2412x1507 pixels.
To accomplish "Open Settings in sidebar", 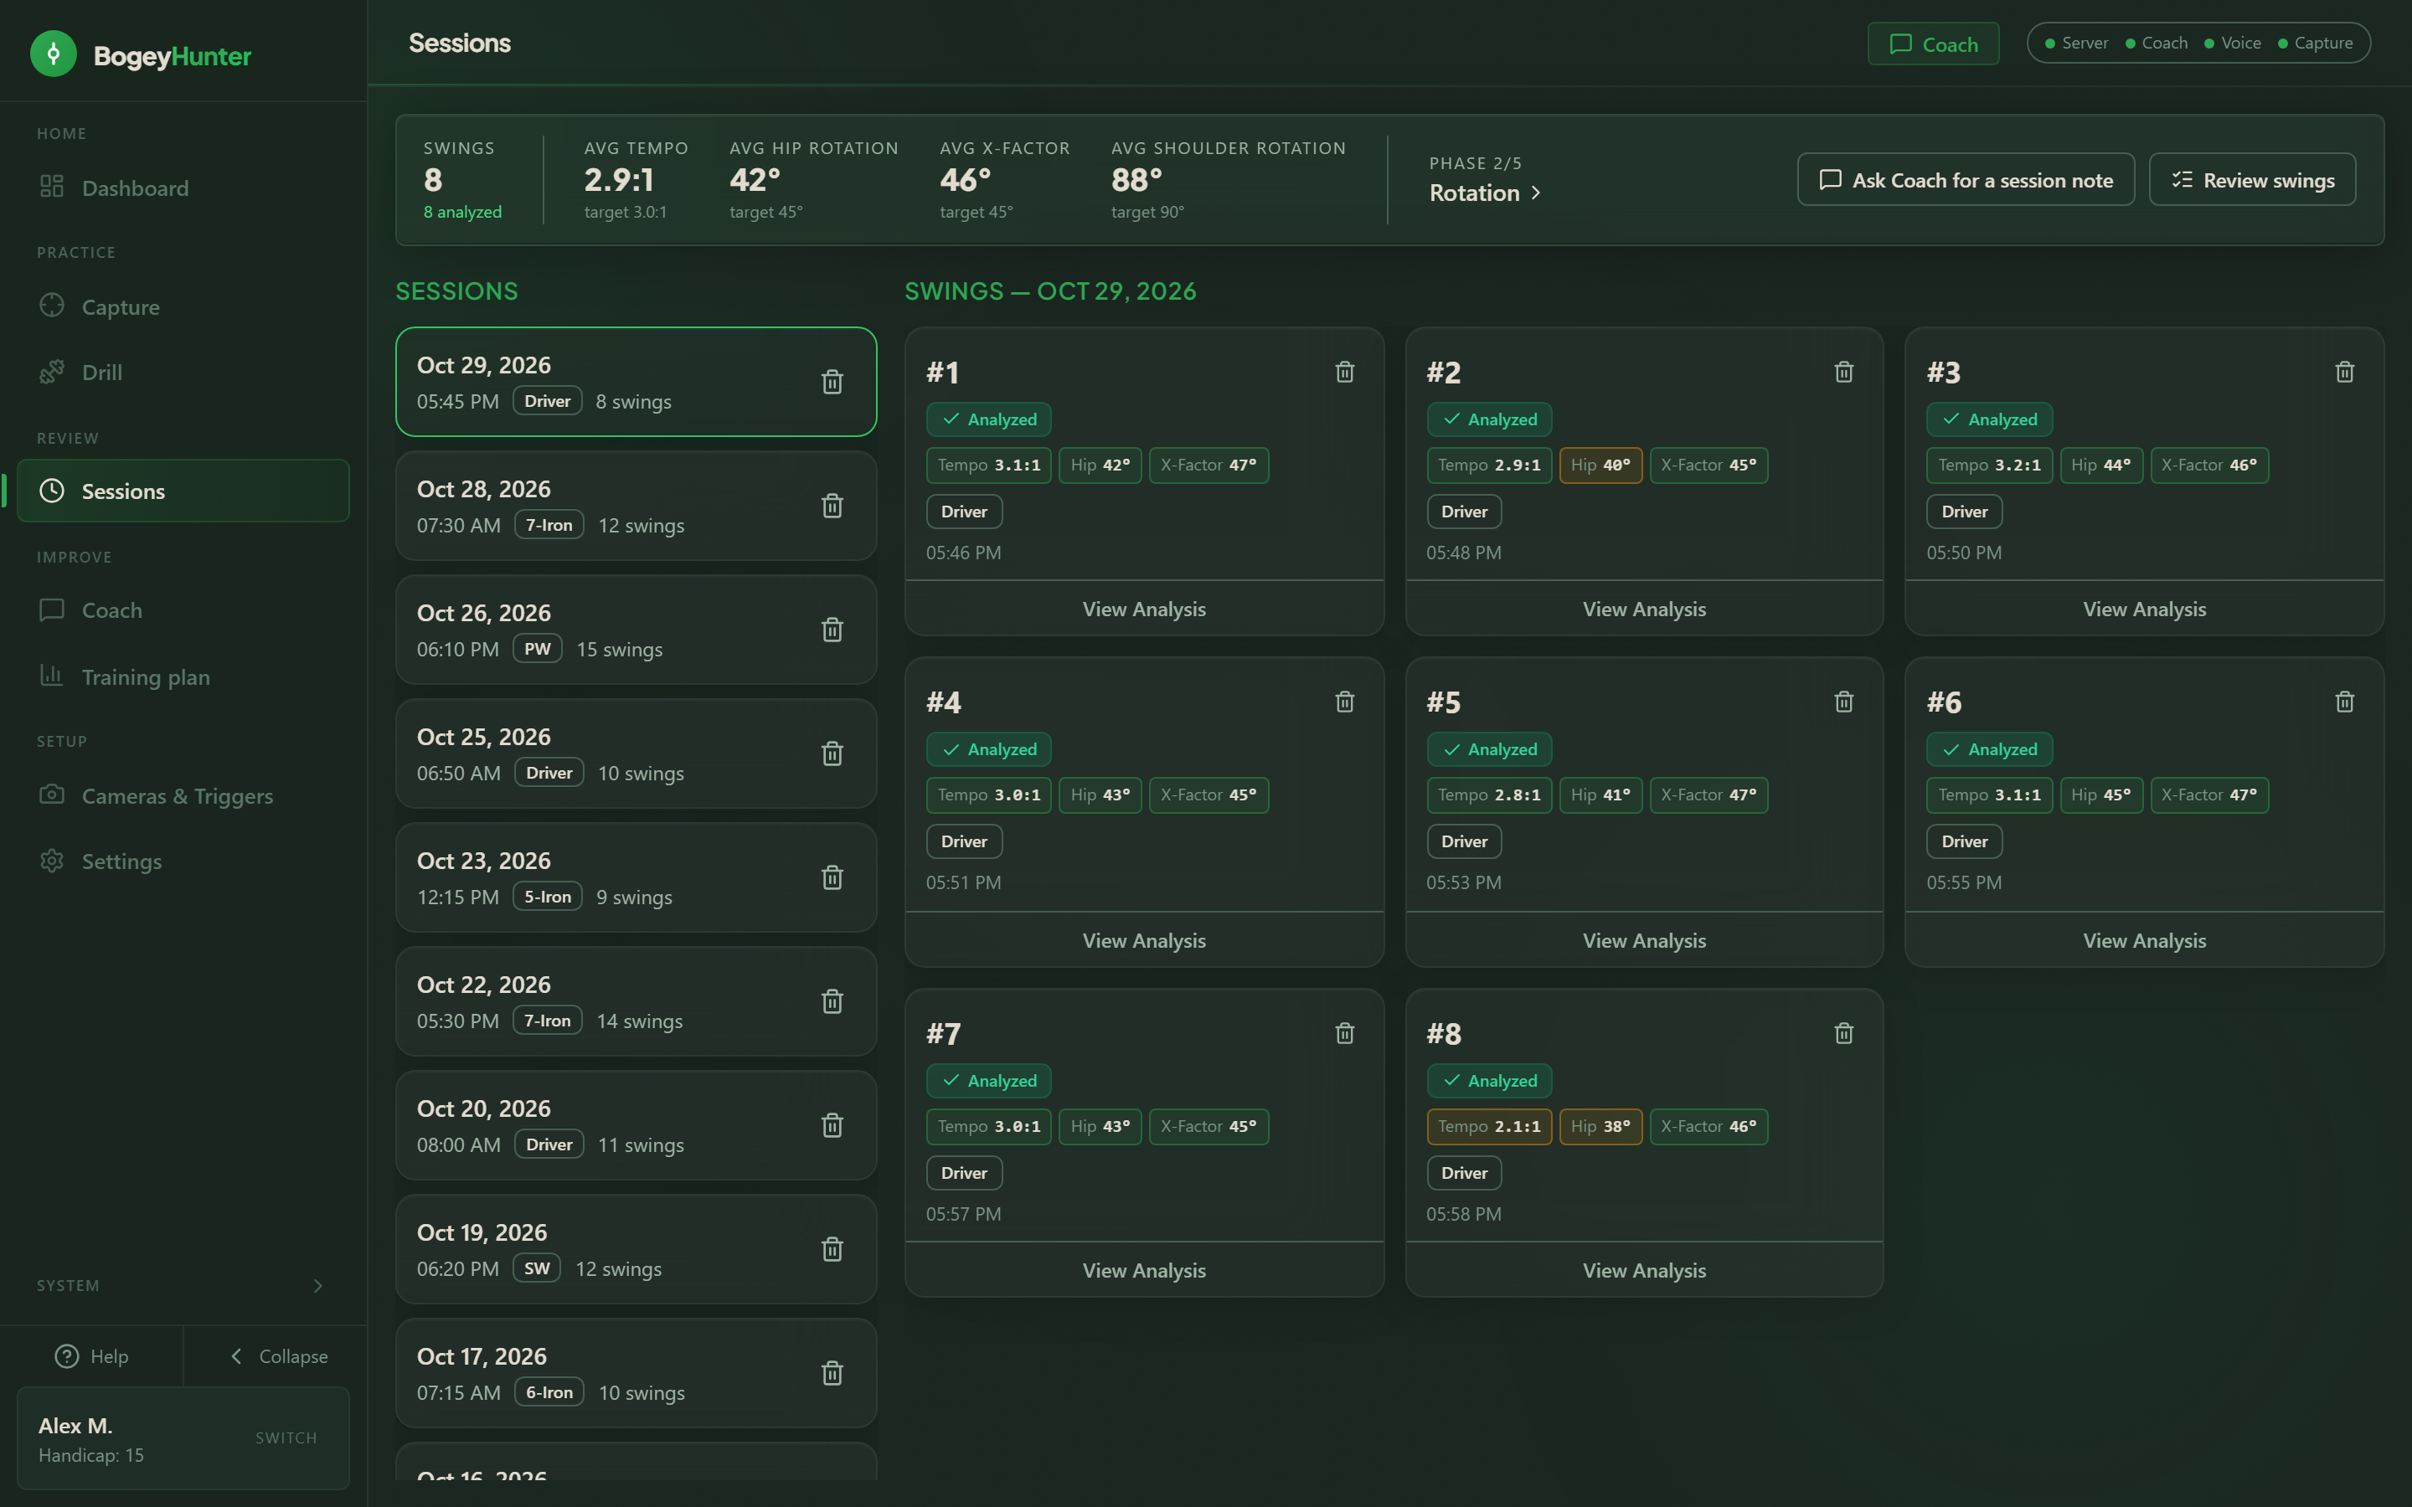I will pyautogui.click(x=183, y=860).
